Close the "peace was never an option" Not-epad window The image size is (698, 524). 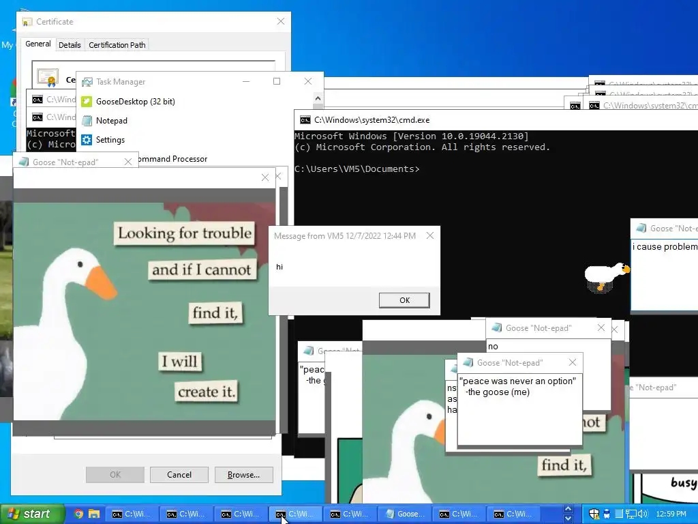click(573, 363)
